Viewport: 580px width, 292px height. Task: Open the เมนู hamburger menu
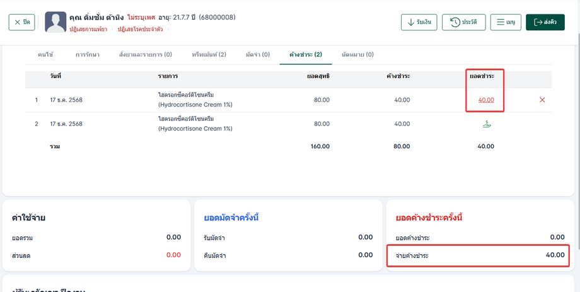tap(506, 22)
